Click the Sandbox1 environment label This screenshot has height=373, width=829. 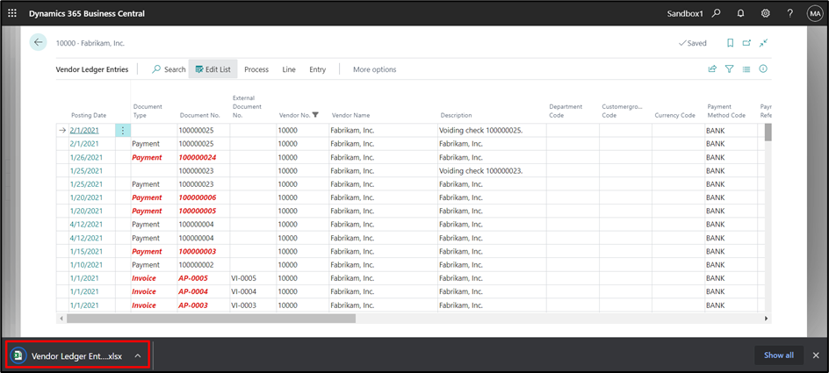click(x=685, y=13)
